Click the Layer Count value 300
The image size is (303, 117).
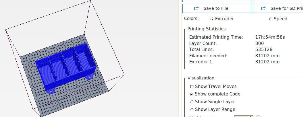259,44
